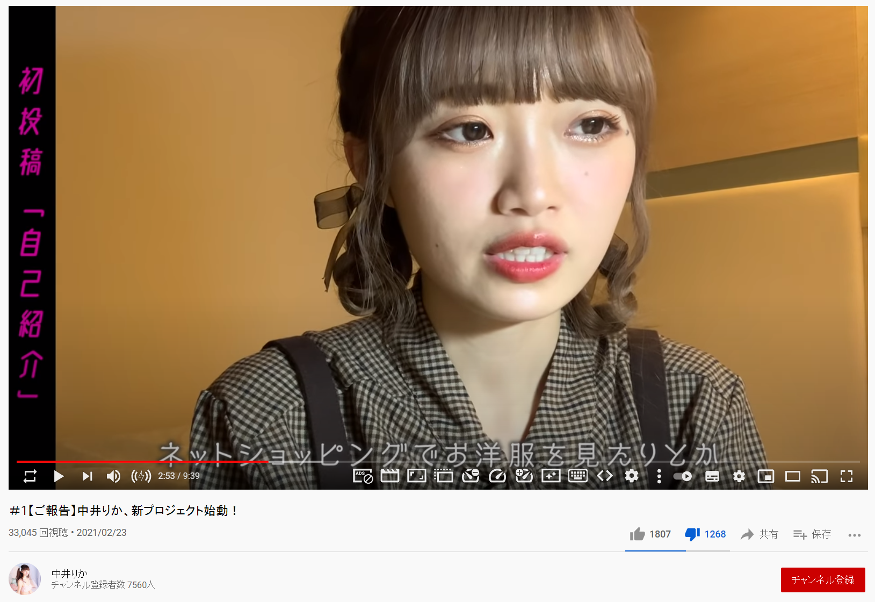The width and height of the screenshot is (875, 602).
Task: Open the three-dot more actions menu below video
Action: pyautogui.click(x=855, y=535)
